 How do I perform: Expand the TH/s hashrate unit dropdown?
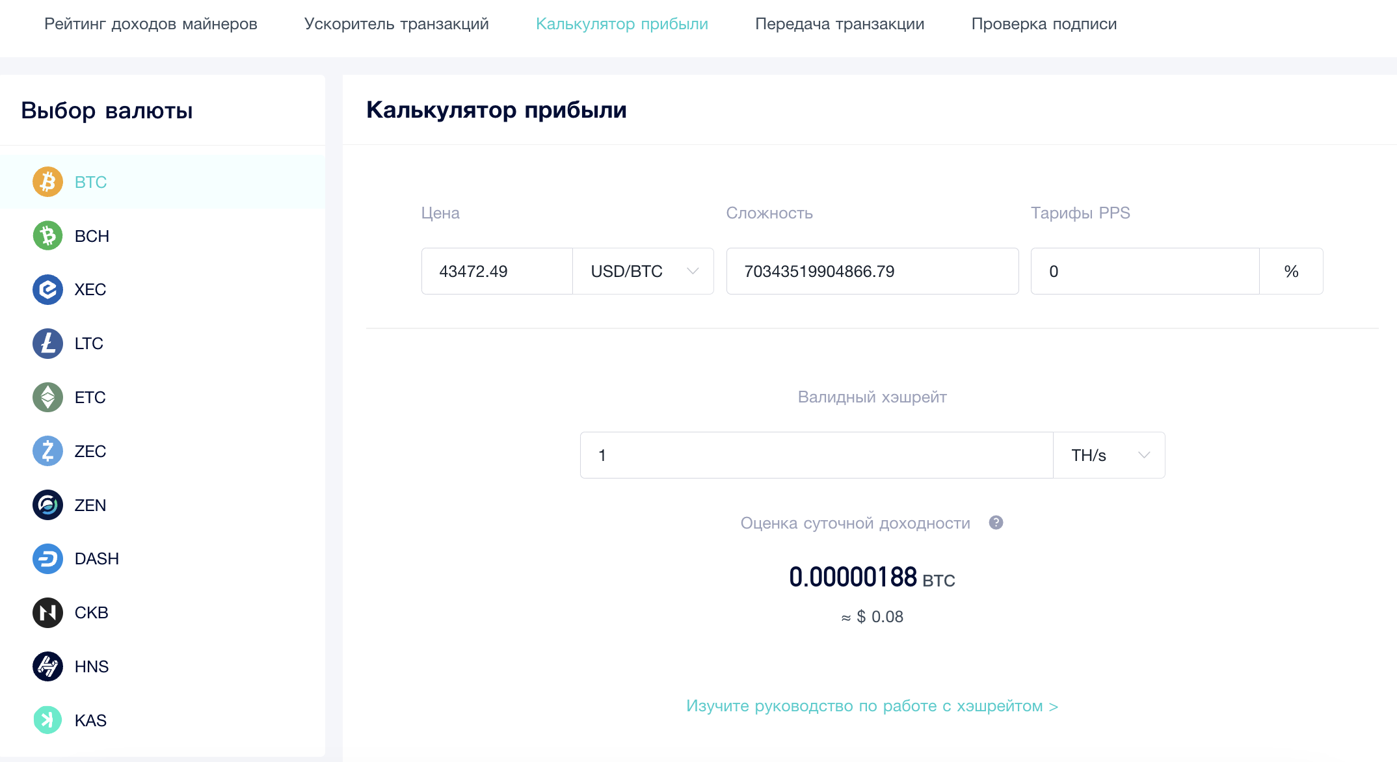(1109, 455)
